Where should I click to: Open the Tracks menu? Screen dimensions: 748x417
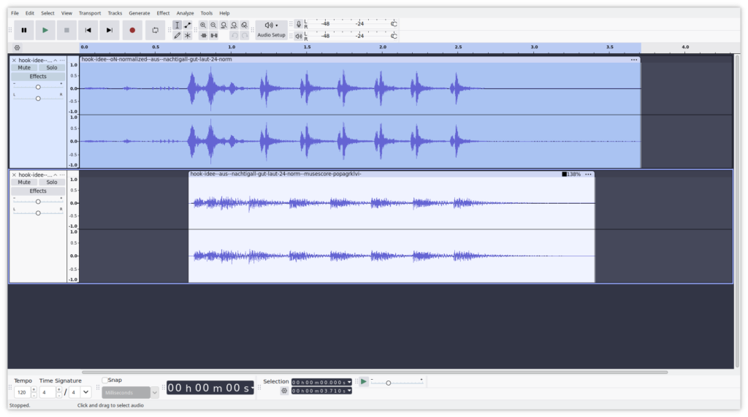click(x=115, y=13)
